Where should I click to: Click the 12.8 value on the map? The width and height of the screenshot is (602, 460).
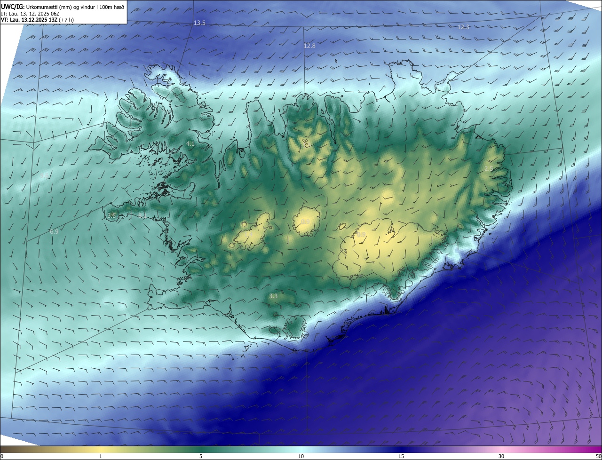pos(309,46)
